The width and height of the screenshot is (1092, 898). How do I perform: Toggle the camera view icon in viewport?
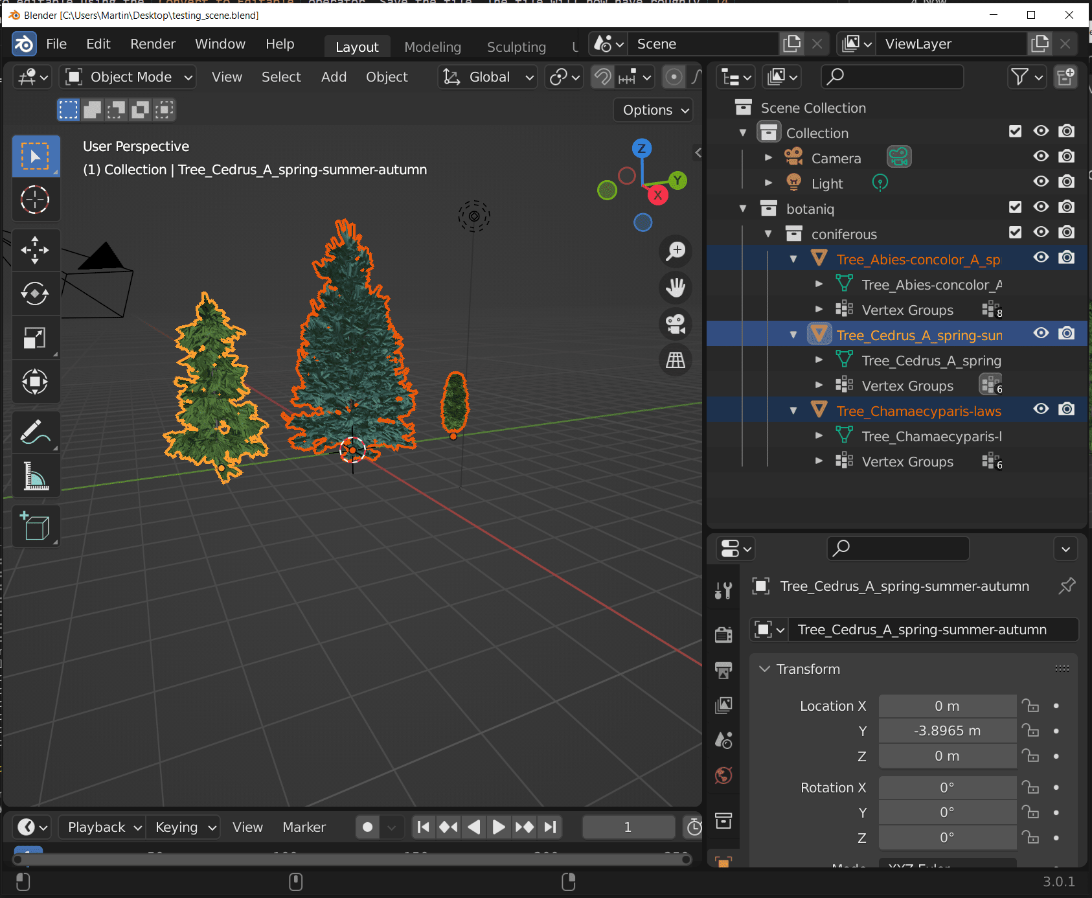click(x=676, y=325)
